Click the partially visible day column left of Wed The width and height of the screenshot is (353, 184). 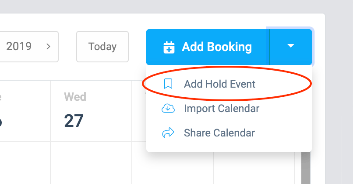pos(25,111)
